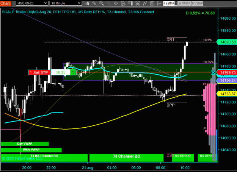Image resolution: width=237 pixels, height=172 pixels.
Task: Click the D 0,52% = 76,50 readout
Action: 200,13
